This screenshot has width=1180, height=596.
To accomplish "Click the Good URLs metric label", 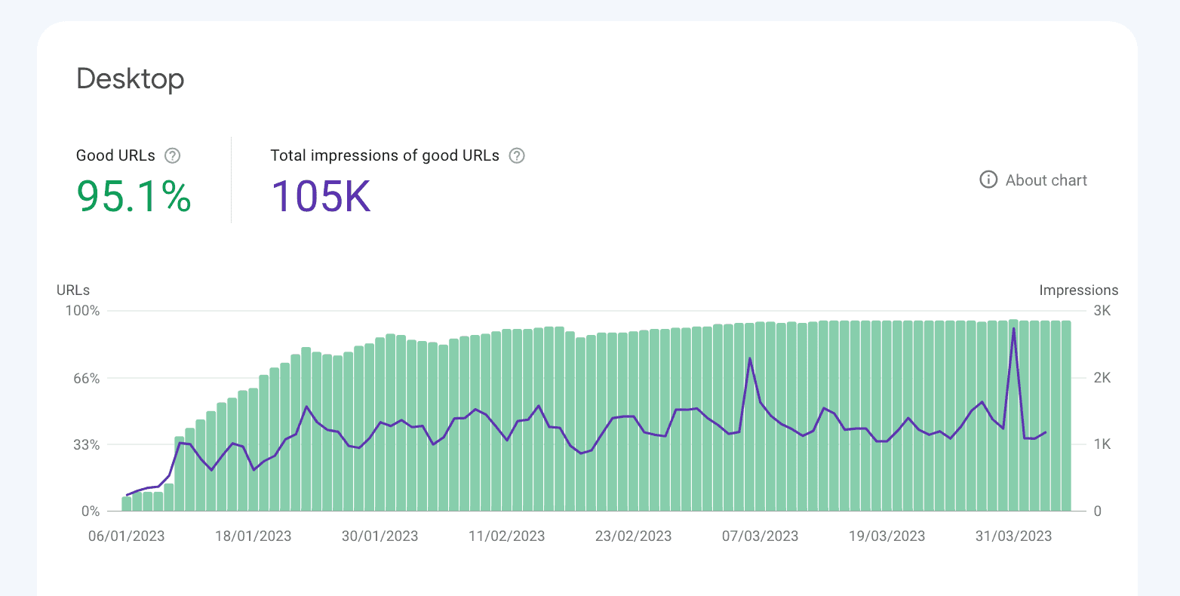I will [x=115, y=156].
